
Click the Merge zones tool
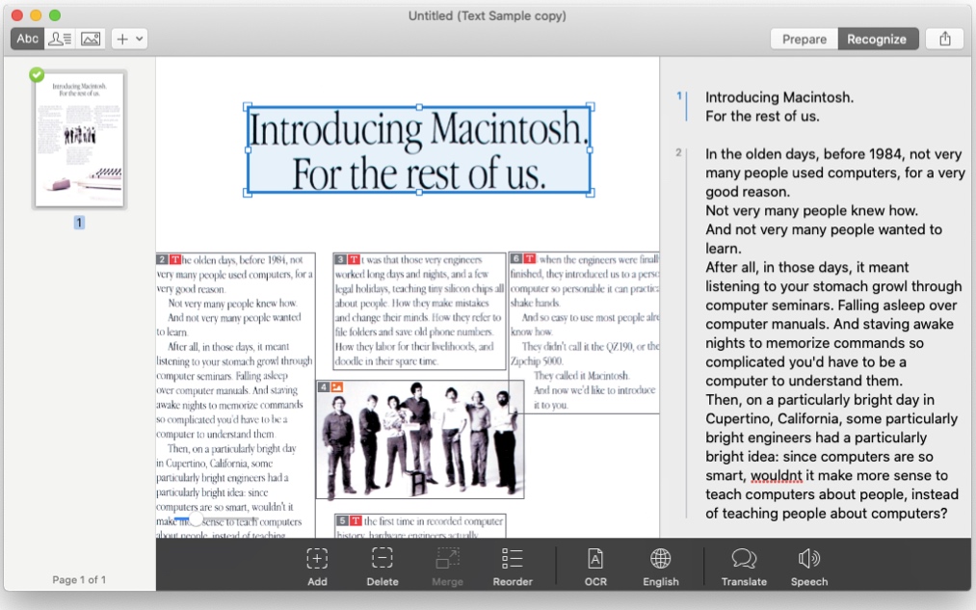[447, 566]
